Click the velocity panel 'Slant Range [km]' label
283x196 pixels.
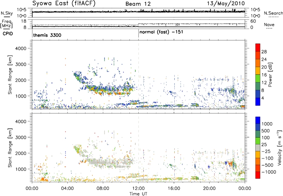click(10, 148)
